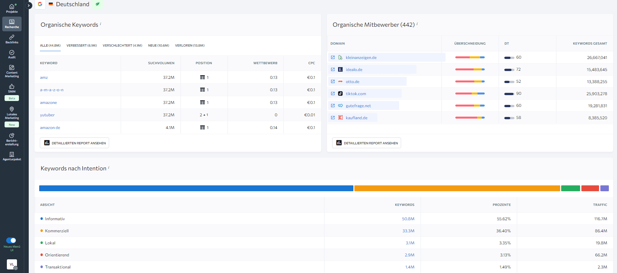Click info icon beside Keywords nach Intention
This screenshot has height=273, width=617.
coord(109,167)
